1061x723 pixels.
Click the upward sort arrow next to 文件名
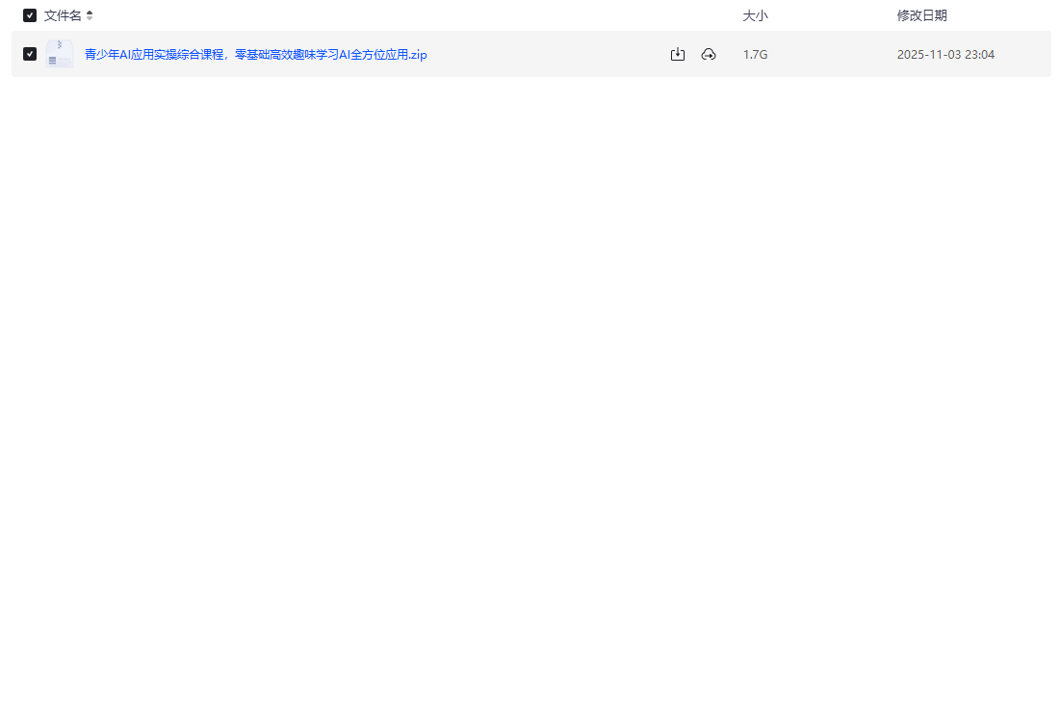point(90,13)
